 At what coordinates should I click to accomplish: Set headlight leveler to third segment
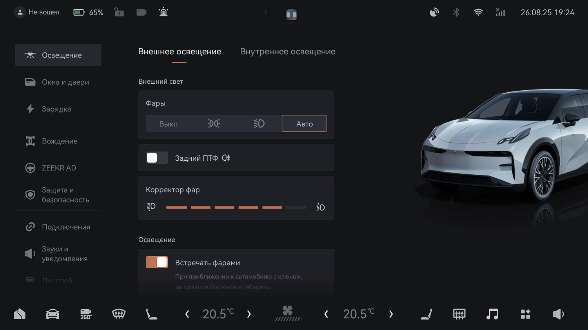[x=224, y=207]
